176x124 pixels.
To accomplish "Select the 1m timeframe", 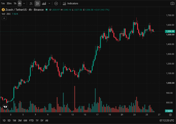I will 3,3.
